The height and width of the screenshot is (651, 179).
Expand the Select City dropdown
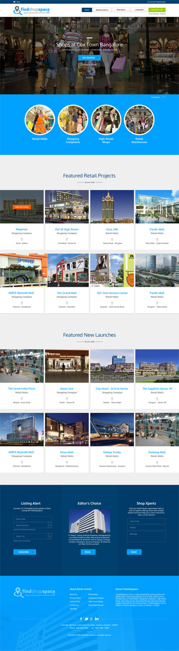tap(50, 536)
